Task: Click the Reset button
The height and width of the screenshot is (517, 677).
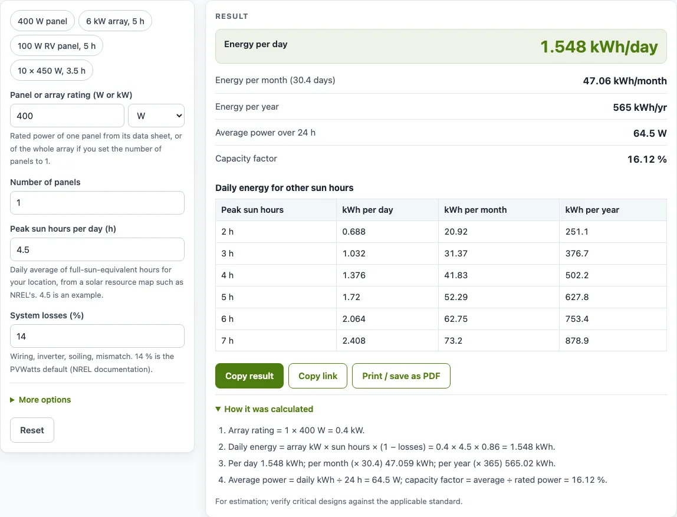Action: [x=32, y=430]
